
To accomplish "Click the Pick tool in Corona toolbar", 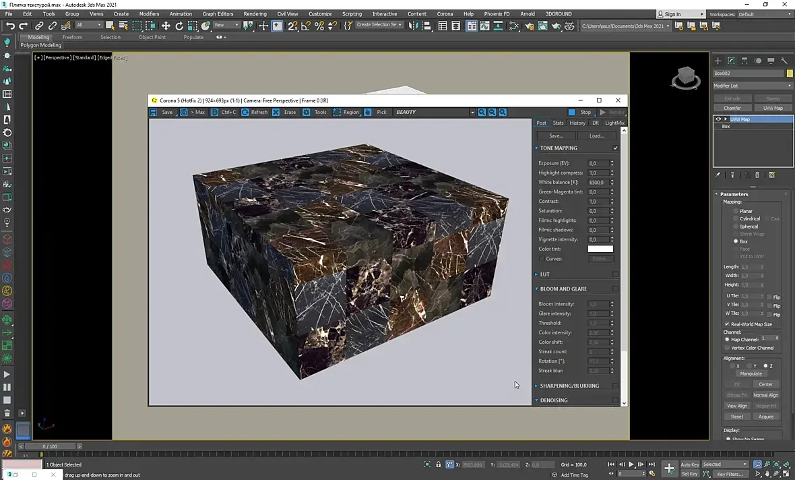I will point(377,112).
